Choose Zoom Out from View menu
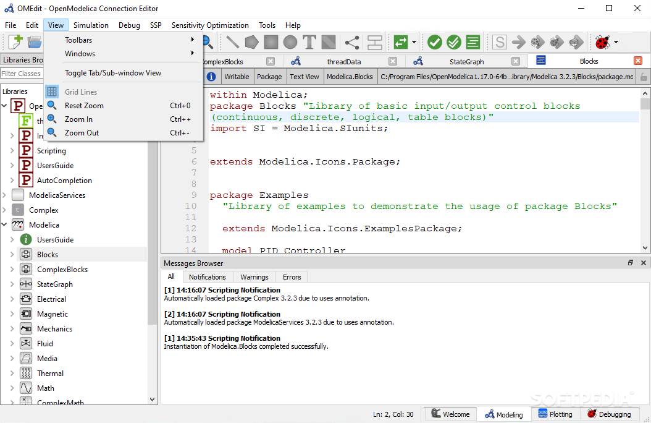Viewport: 651px width, 423px height. point(124,133)
